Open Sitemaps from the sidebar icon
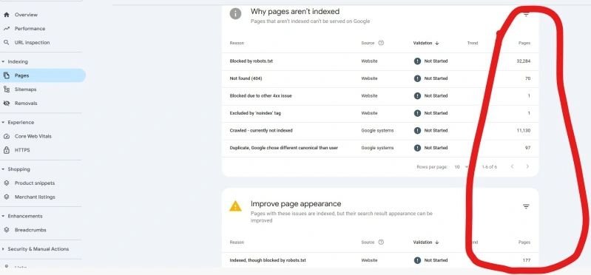Image resolution: width=591 pixels, height=275 pixels. tap(7, 89)
